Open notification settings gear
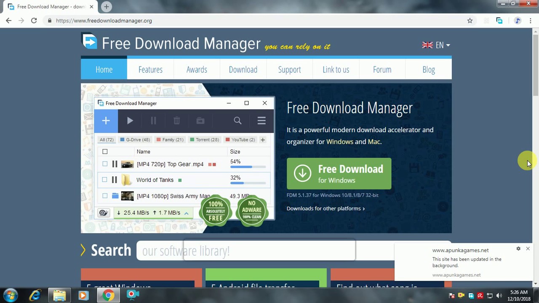Screen dimensions: 539x303 518,249
